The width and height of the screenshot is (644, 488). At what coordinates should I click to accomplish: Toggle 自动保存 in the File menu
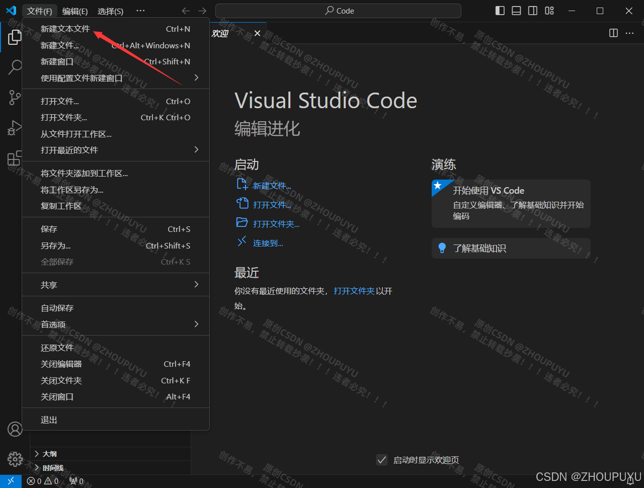pos(116,308)
